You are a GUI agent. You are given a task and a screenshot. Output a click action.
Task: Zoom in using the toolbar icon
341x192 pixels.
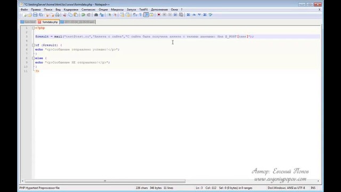tap(109, 15)
